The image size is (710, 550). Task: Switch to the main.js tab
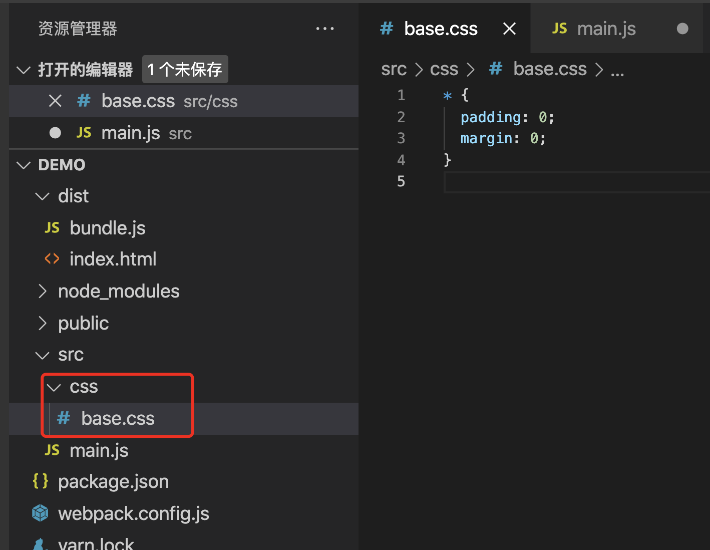[x=606, y=29]
